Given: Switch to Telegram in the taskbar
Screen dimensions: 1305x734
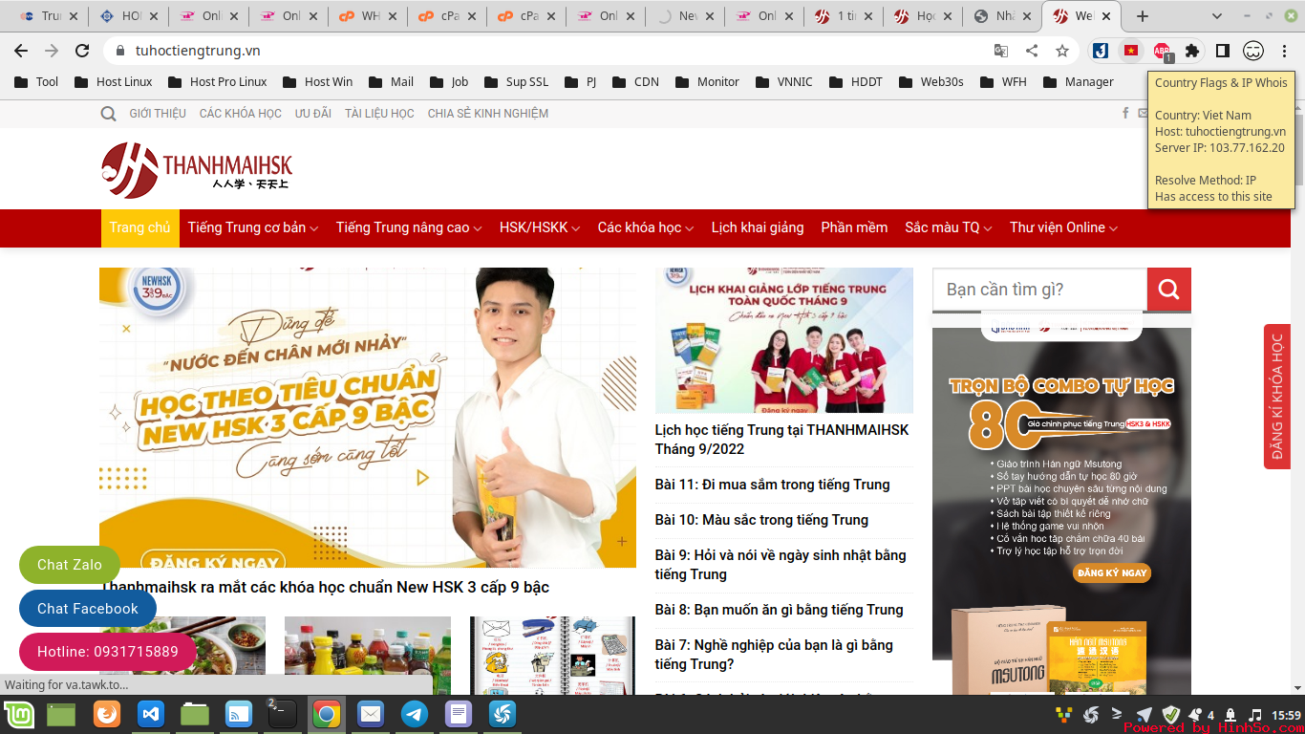Looking at the screenshot, I should click(x=415, y=714).
